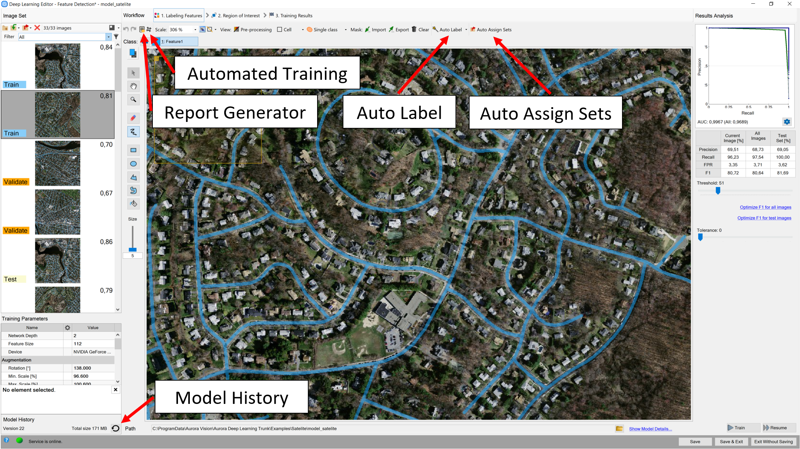The width and height of the screenshot is (800, 449).
Task: Click the image filter funnel toggle
Action: [x=116, y=37]
